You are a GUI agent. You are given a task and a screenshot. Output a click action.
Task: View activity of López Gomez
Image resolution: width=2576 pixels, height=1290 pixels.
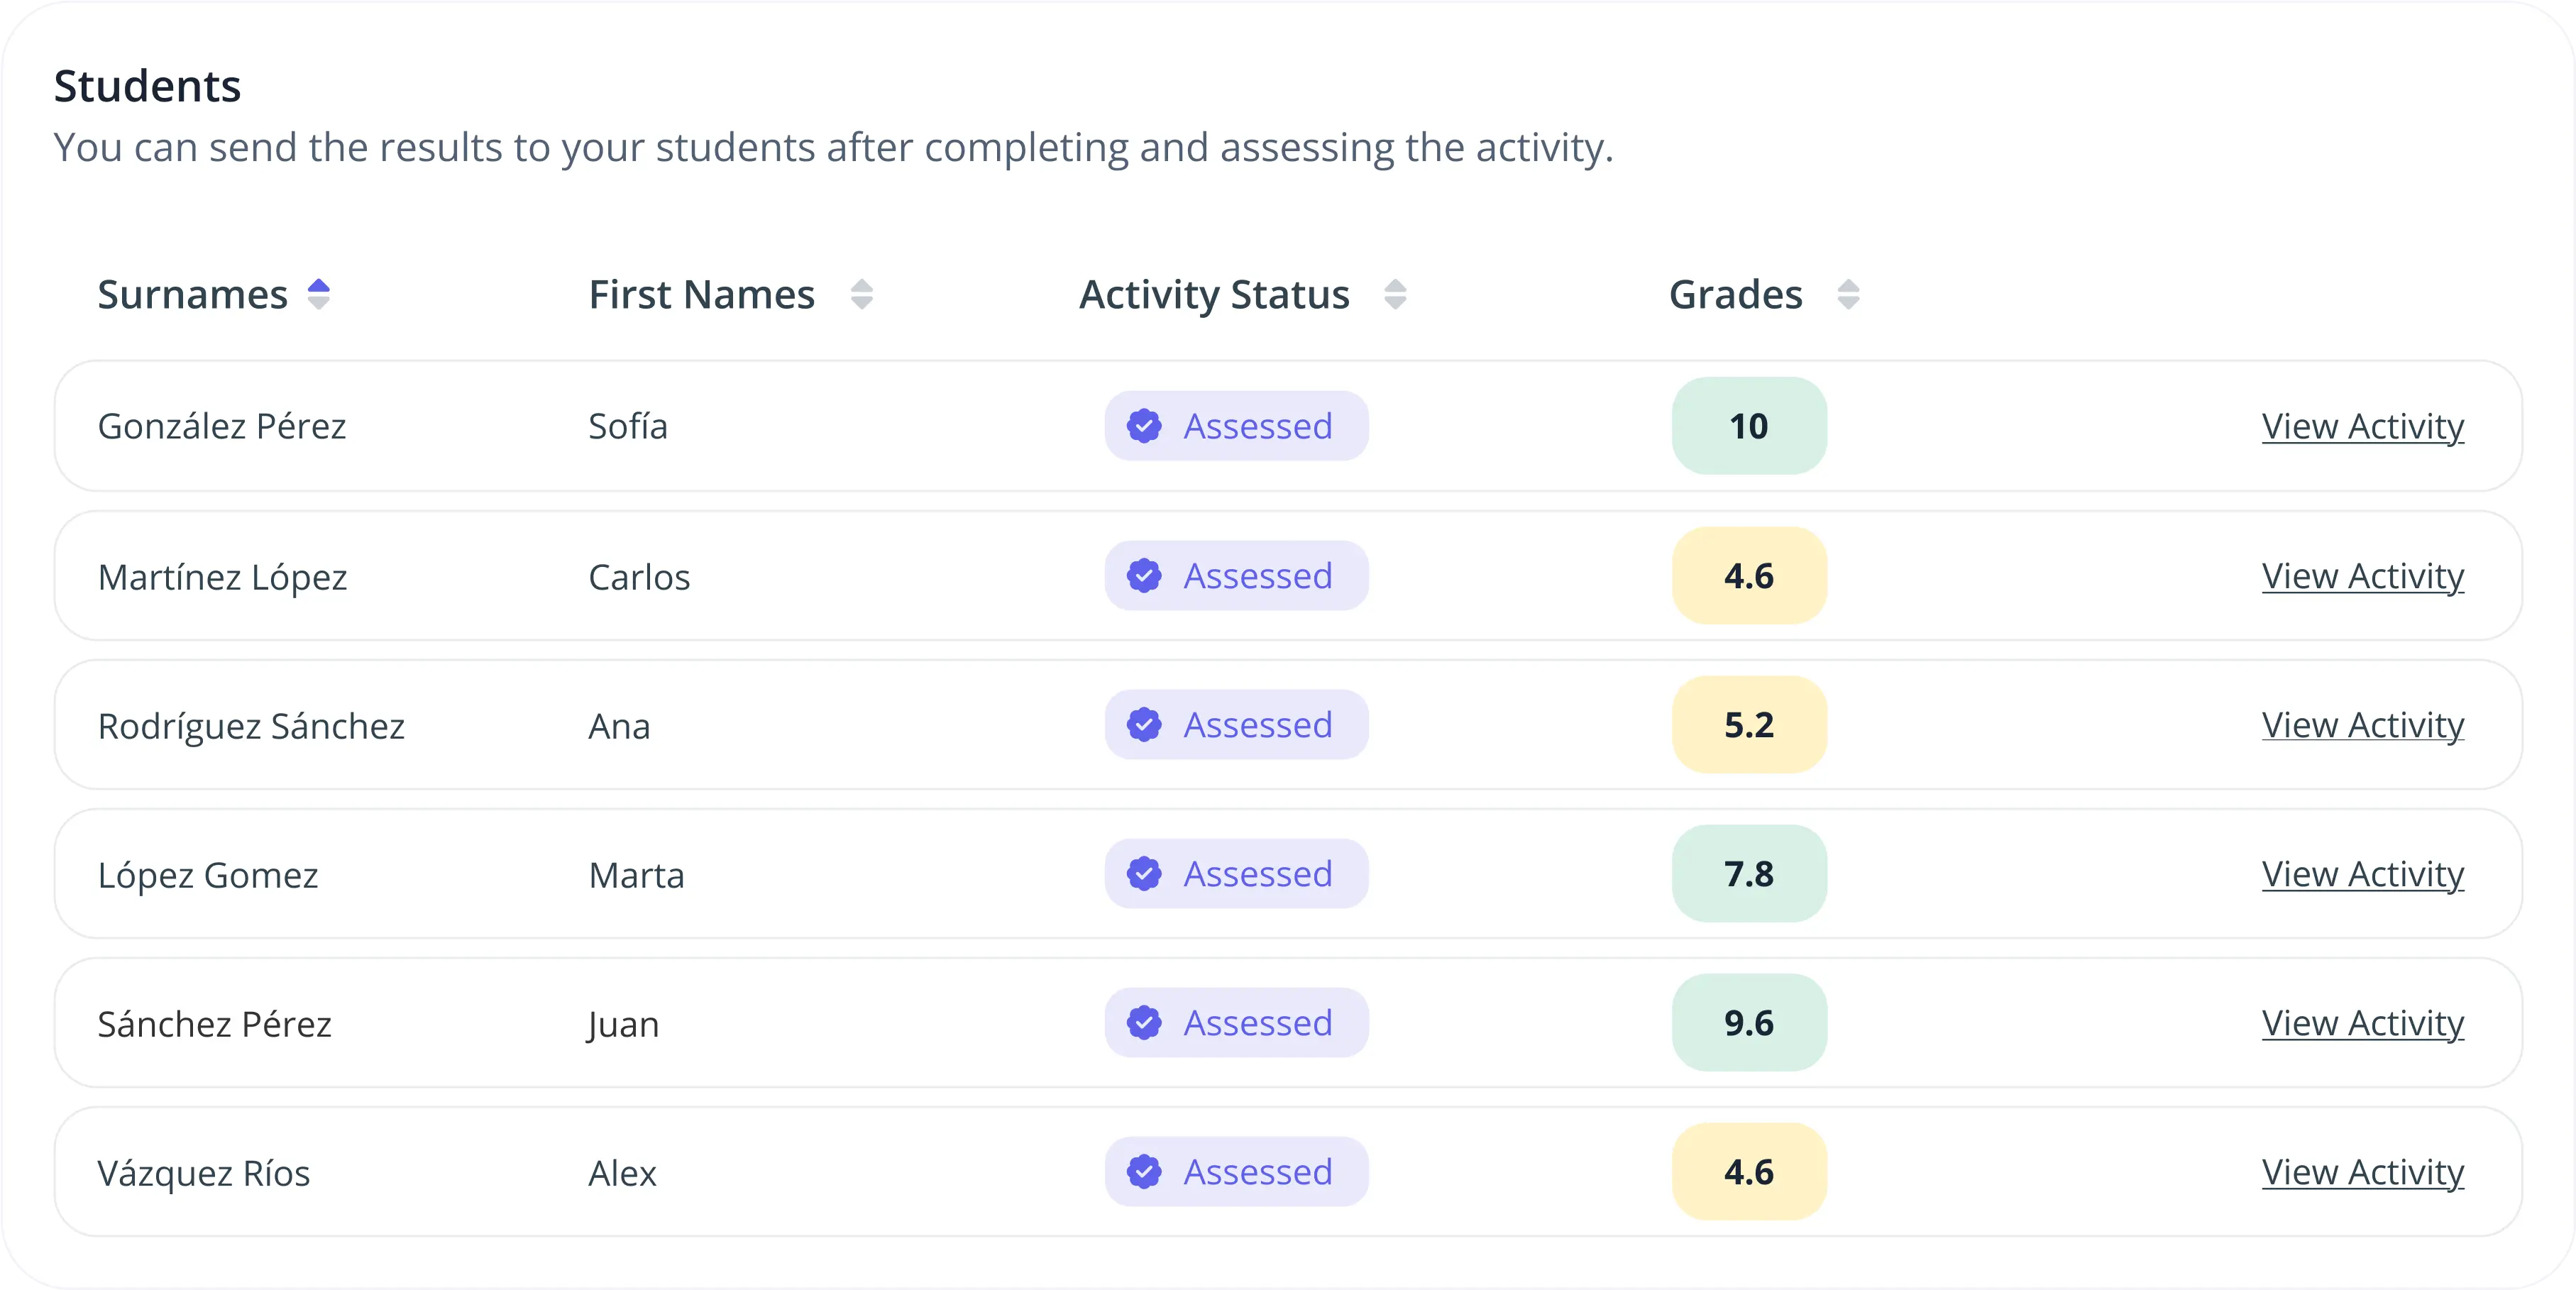point(2362,874)
